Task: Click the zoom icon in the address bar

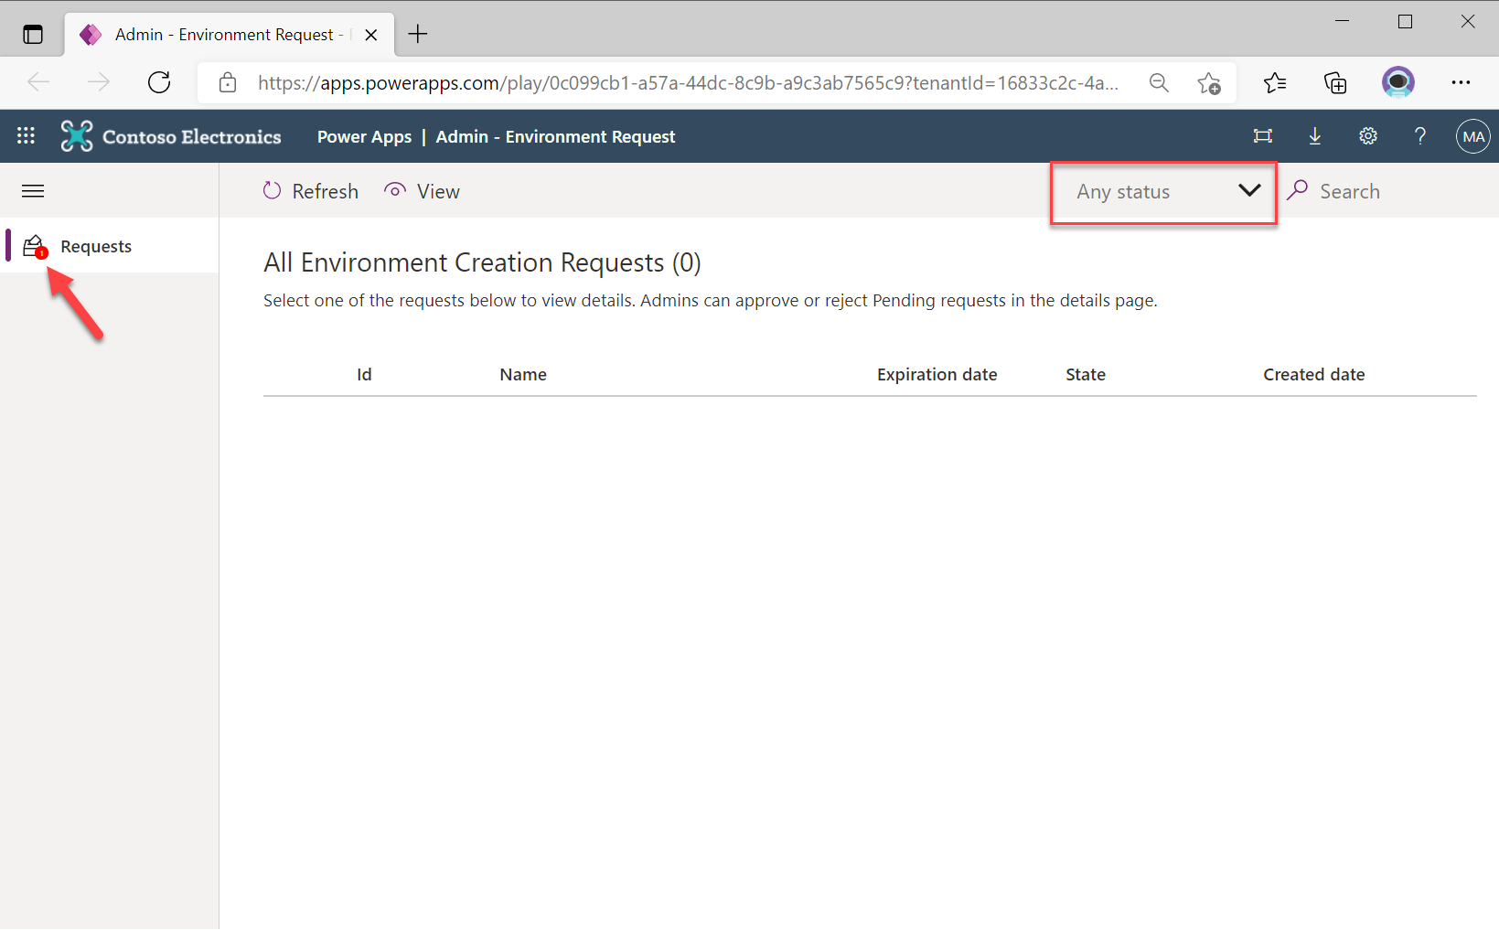Action: tap(1158, 82)
